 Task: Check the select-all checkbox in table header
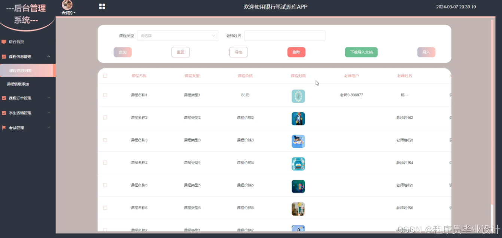coord(105,75)
